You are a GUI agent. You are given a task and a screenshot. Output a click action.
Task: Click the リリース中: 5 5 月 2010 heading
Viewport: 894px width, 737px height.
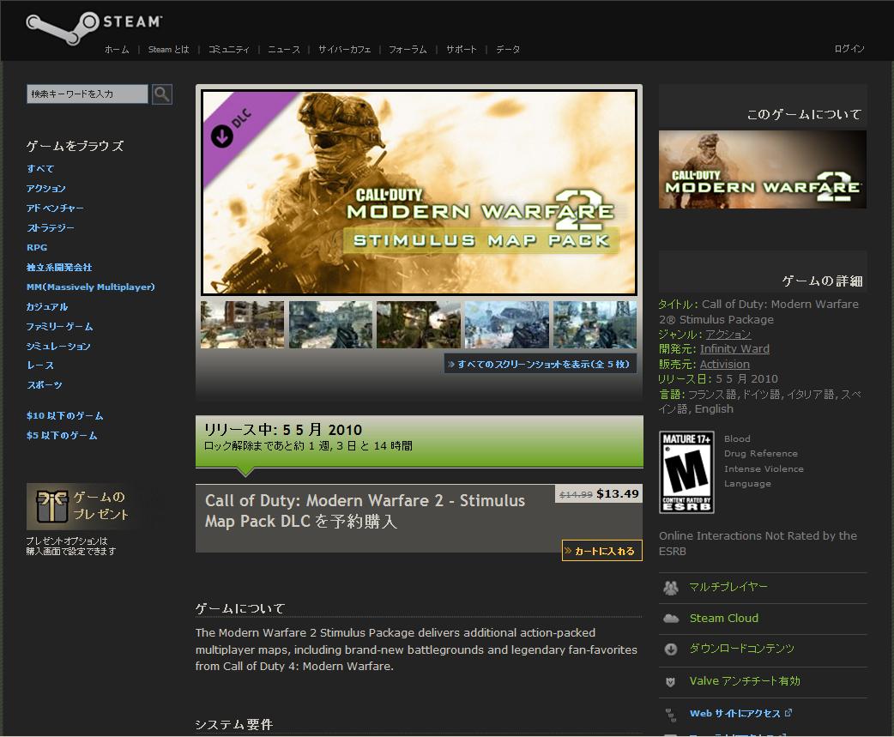[x=283, y=430]
